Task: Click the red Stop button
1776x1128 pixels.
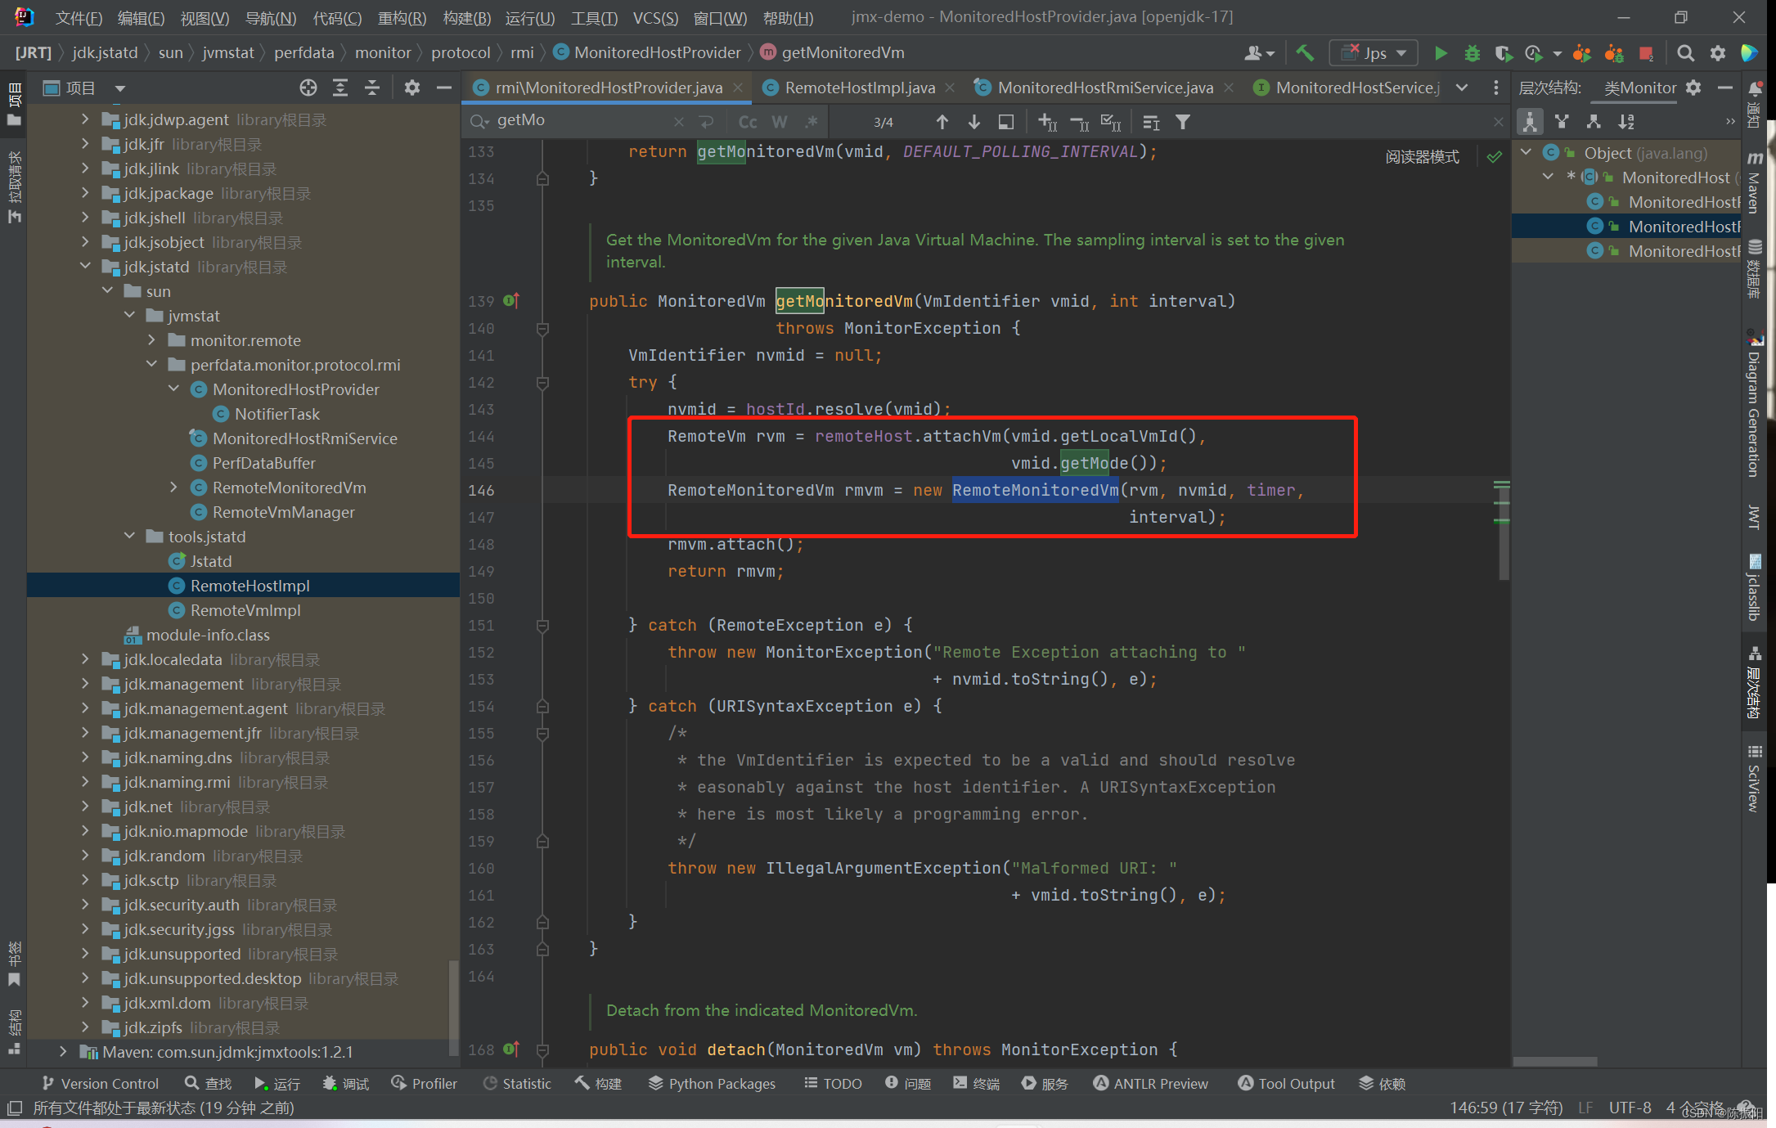Action: [x=1646, y=53]
